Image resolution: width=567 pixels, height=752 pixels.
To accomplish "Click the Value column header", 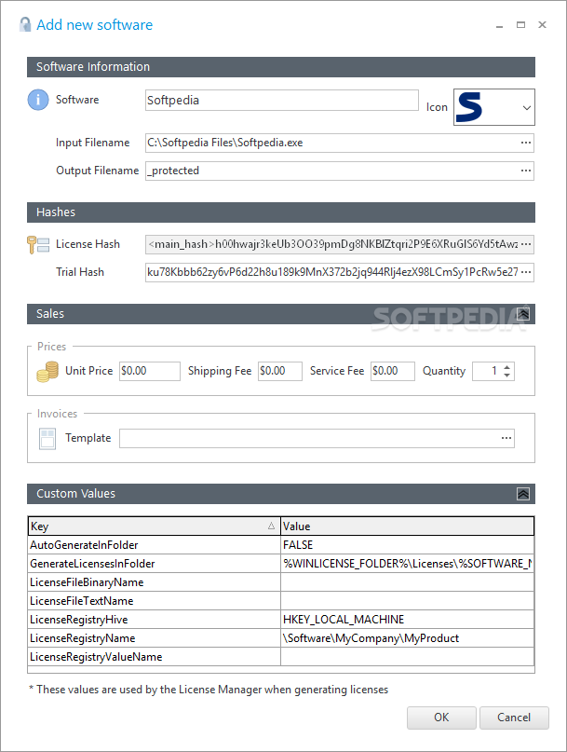I will (408, 526).
